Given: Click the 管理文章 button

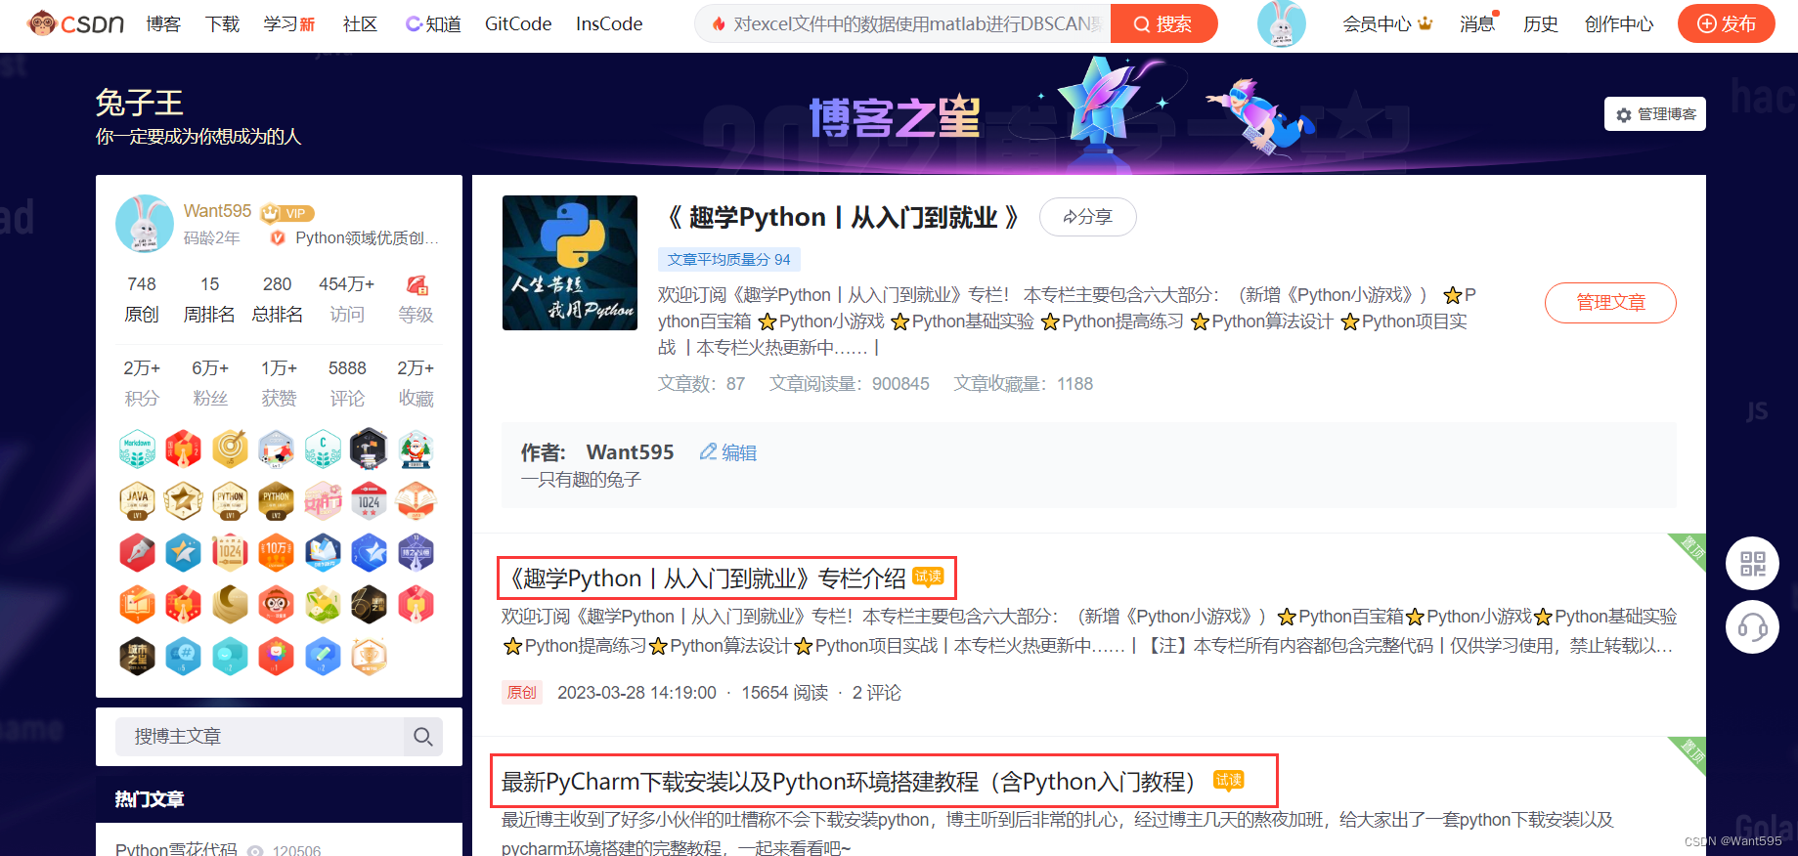Looking at the screenshot, I should click(x=1610, y=302).
